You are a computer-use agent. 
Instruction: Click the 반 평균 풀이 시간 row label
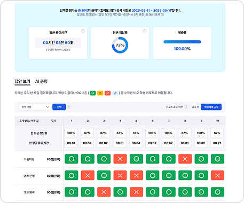point(39,143)
